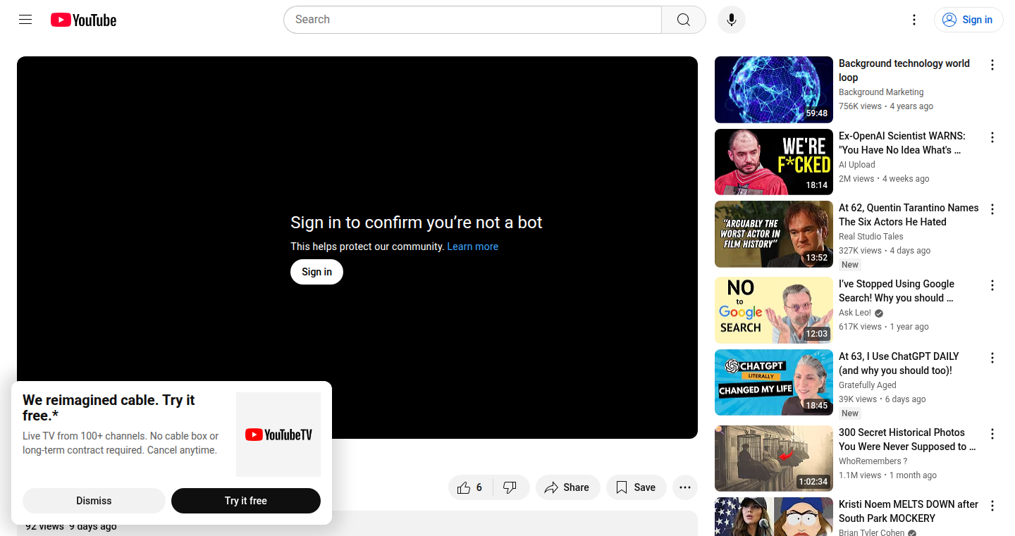The height and width of the screenshot is (536, 1015).
Task: Open options menu for 300 Secret Historical Photos
Action: (992, 434)
